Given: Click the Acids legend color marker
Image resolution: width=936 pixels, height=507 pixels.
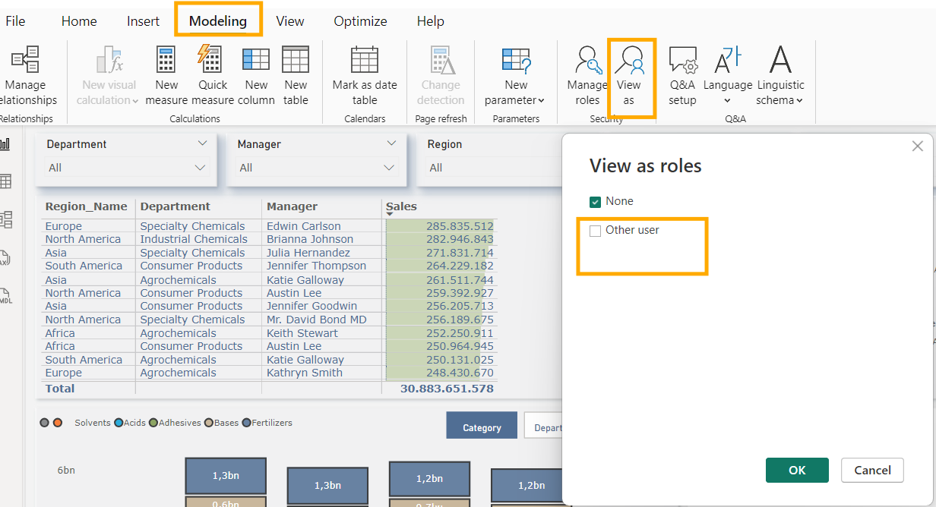Looking at the screenshot, I should (x=119, y=423).
